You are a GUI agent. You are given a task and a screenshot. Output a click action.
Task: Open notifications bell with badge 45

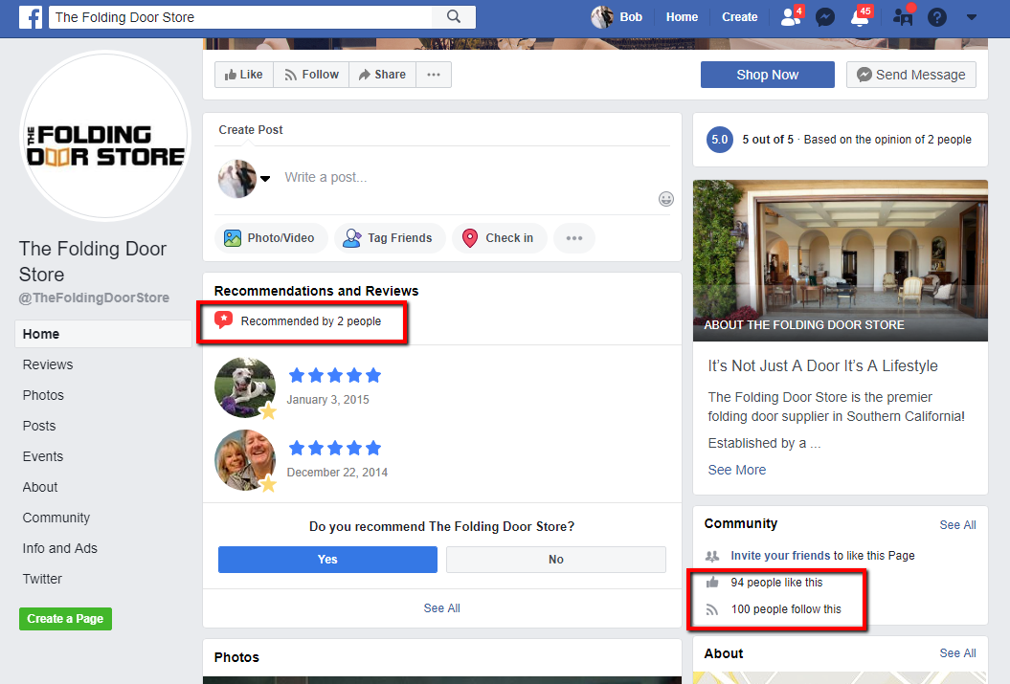click(x=861, y=16)
